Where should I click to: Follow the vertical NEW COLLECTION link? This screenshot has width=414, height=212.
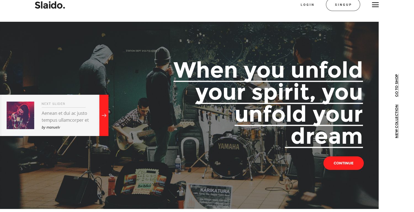tap(397, 121)
